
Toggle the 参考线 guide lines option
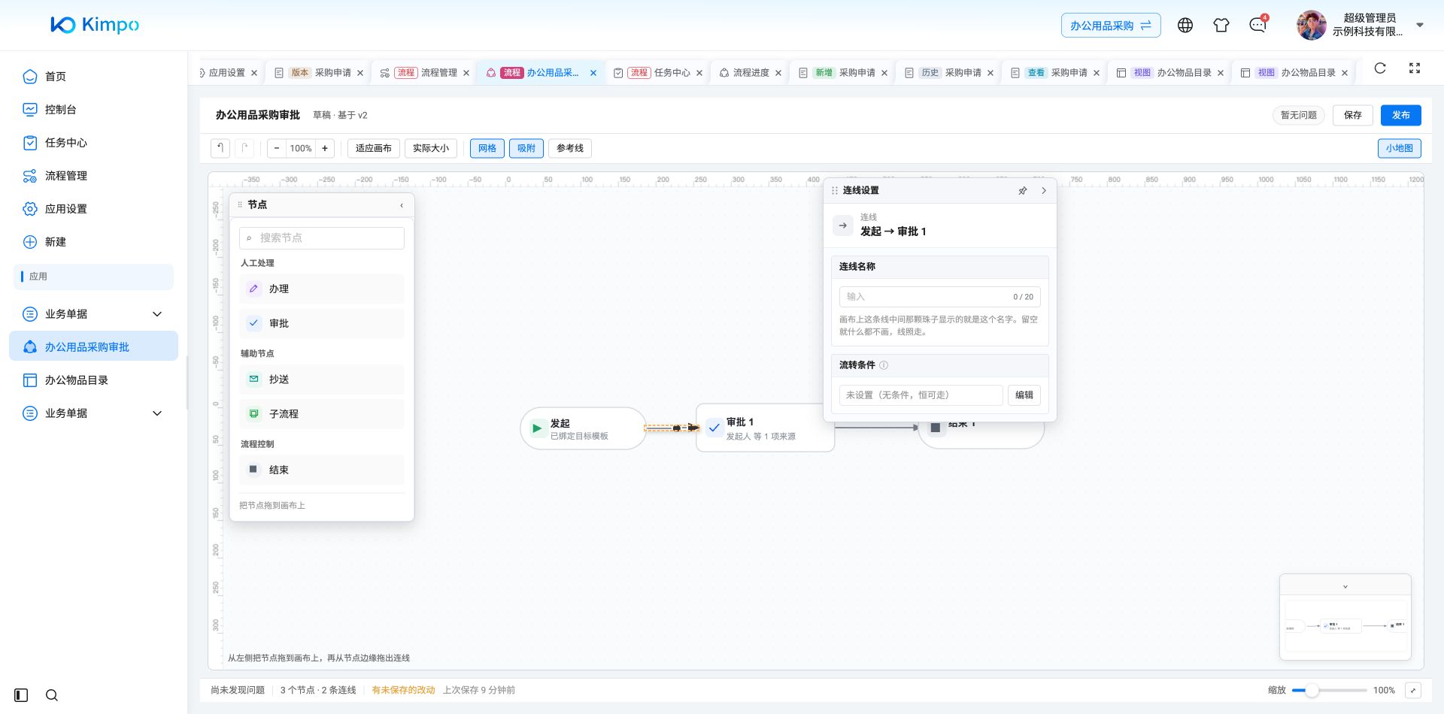[x=570, y=148]
